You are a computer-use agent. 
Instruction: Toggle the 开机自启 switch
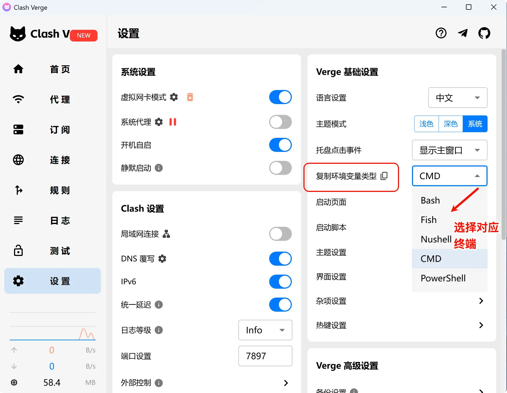pos(280,145)
